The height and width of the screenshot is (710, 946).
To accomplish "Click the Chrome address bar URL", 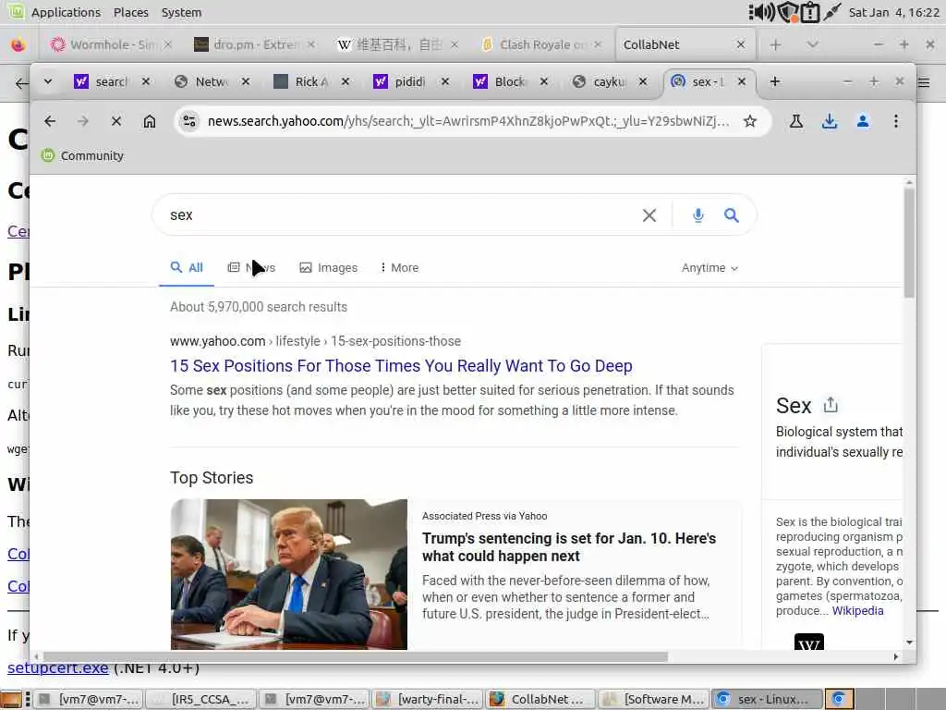I will [467, 121].
